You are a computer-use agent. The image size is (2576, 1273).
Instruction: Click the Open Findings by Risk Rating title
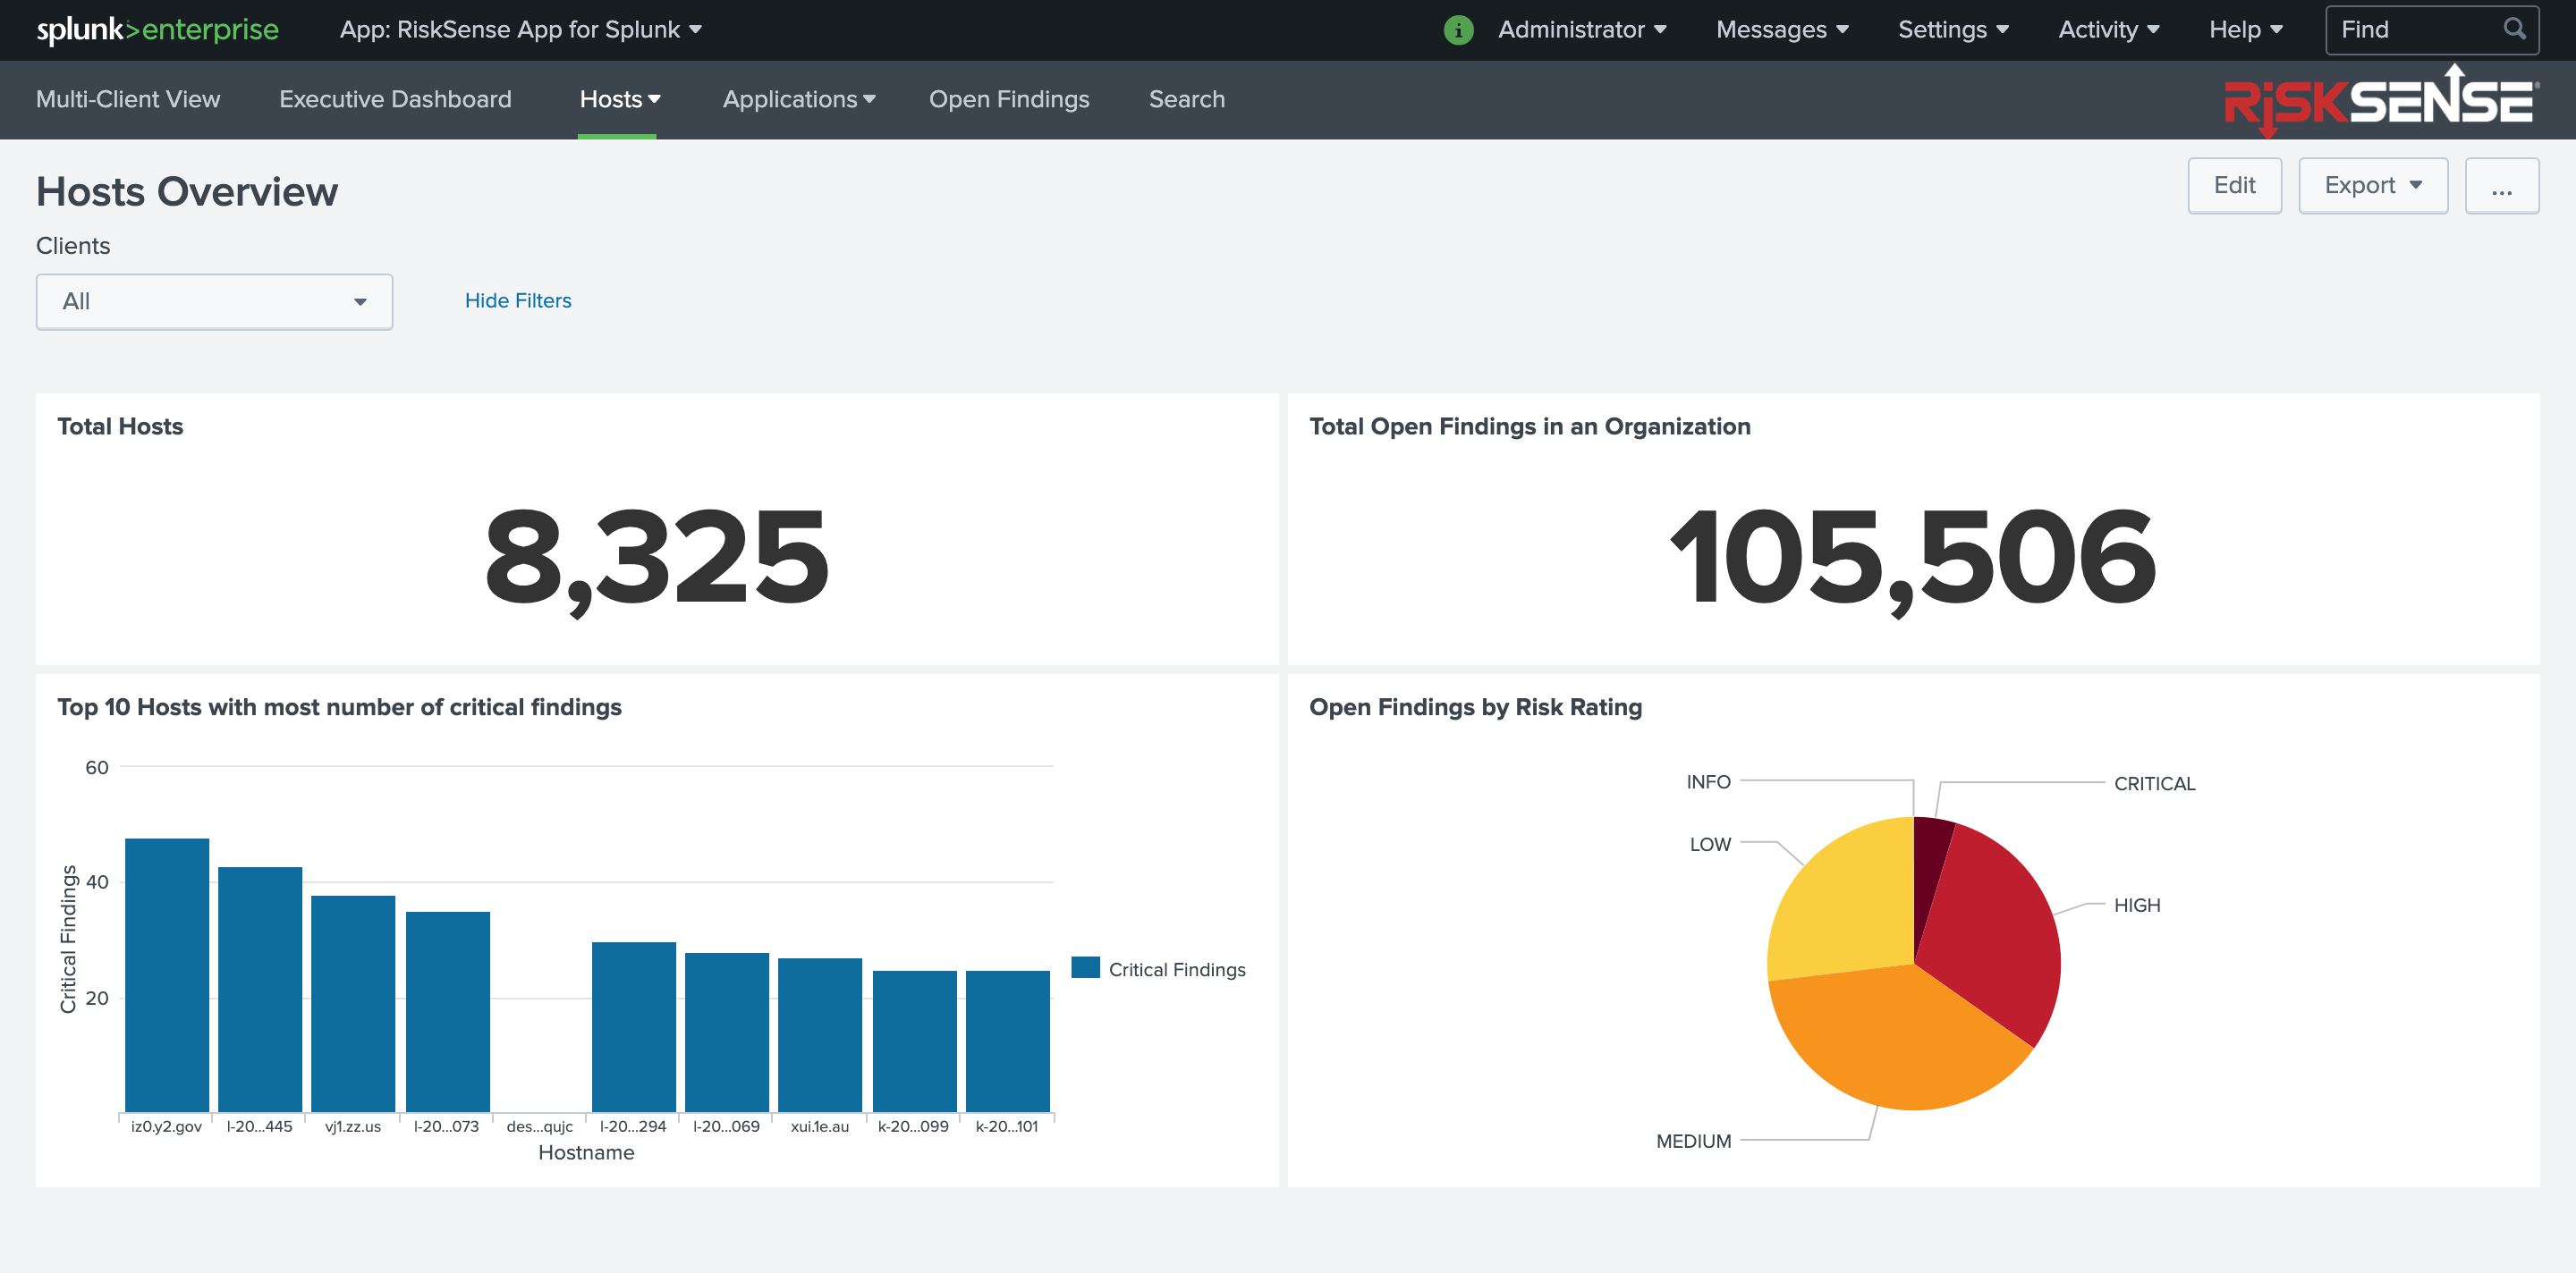click(x=1475, y=707)
